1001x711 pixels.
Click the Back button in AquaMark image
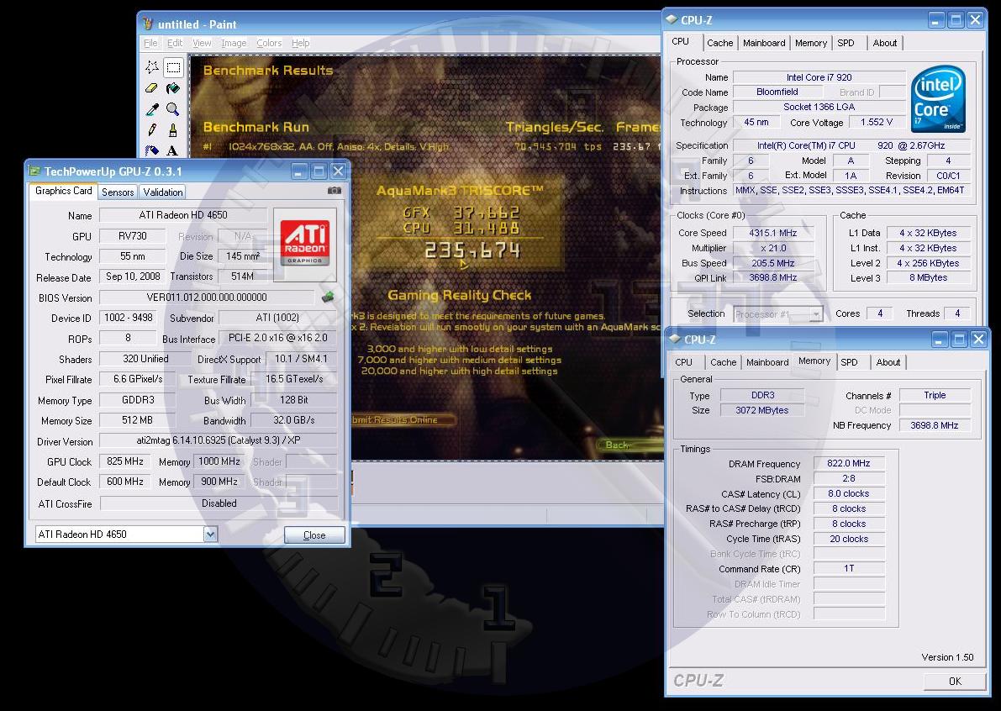[x=630, y=445]
